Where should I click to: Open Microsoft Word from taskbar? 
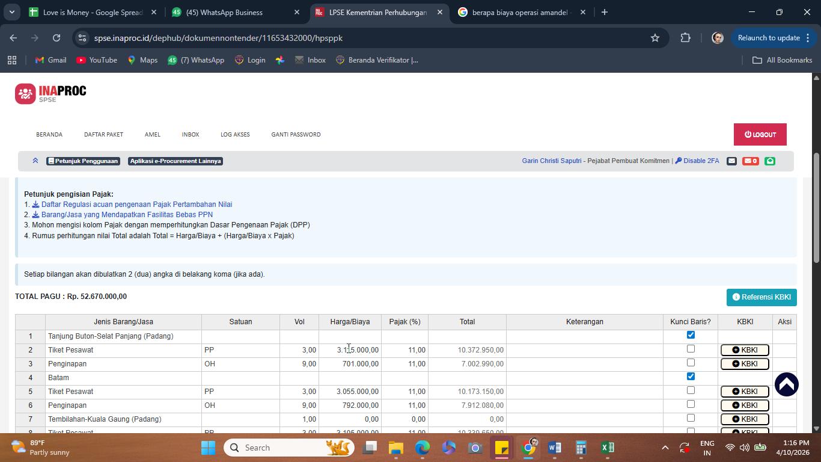[x=554, y=448]
